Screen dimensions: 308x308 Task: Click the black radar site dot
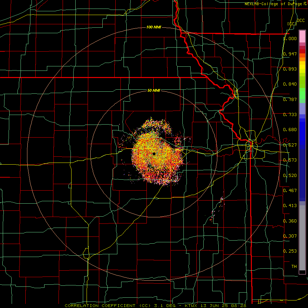pyautogui.click(x=154, y=154)
